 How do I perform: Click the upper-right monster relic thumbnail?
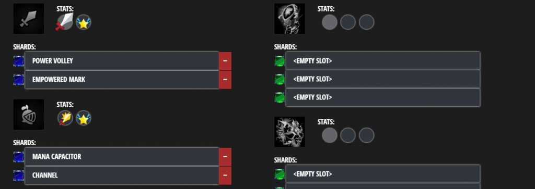tap(289, 19)
